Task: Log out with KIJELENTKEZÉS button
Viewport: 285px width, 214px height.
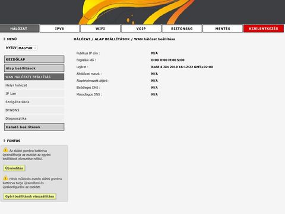Action: [264, 28]
